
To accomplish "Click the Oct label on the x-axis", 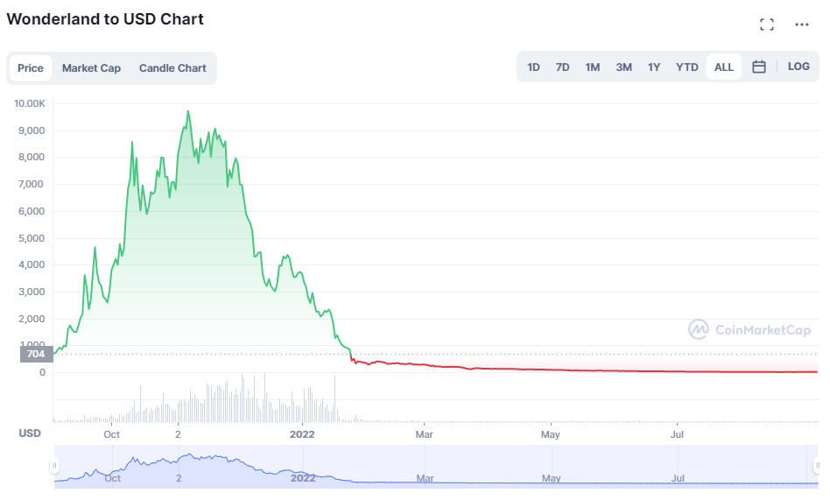I will (x=111, y=434).
